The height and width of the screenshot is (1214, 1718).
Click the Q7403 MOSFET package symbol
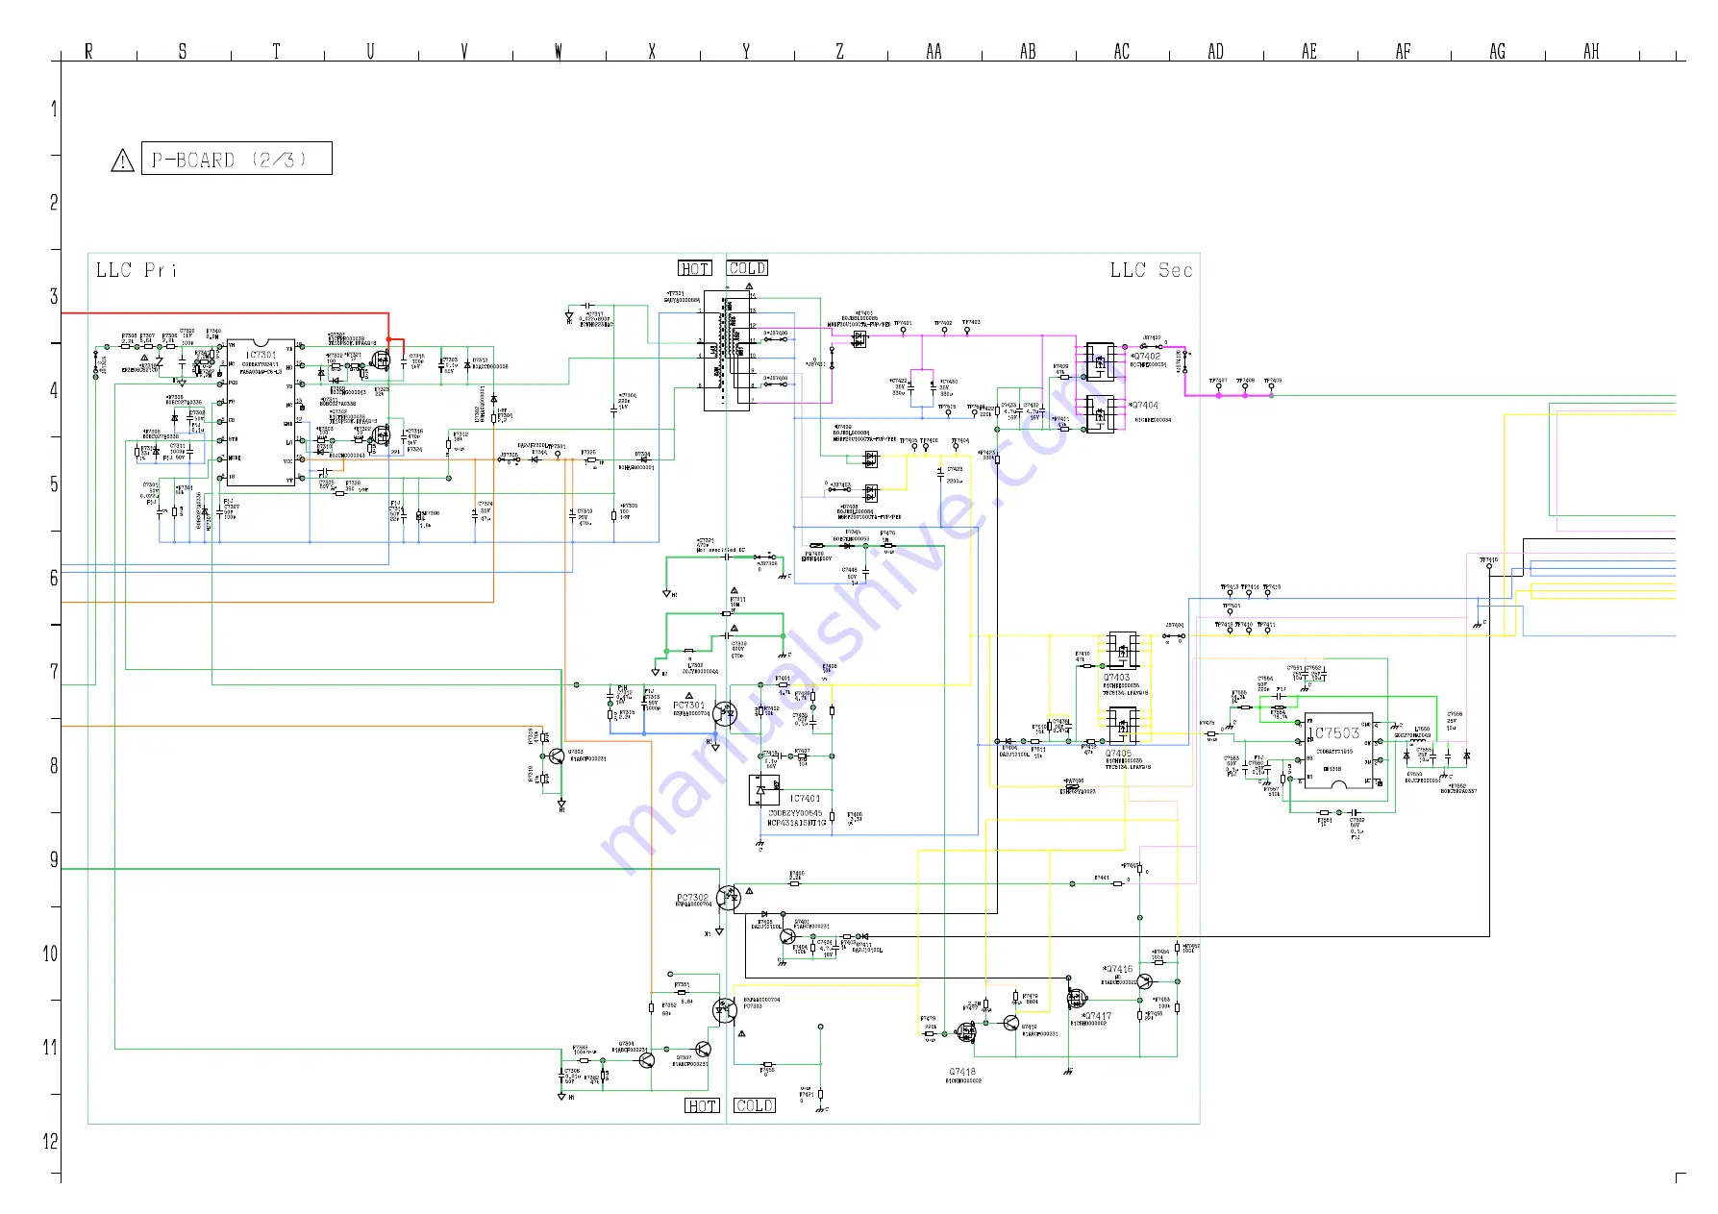[1123, 651]
